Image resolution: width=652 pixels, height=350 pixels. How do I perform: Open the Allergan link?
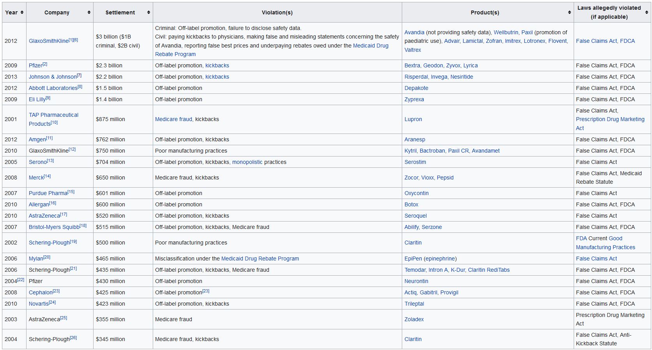pos(39,204)
